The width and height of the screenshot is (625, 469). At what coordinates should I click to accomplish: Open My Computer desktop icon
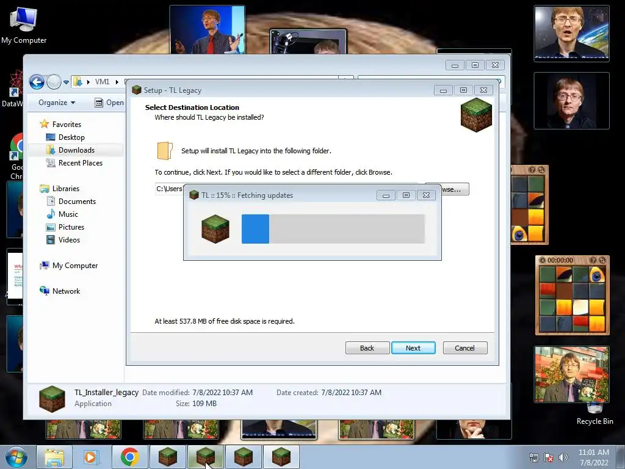pos(24,25)
